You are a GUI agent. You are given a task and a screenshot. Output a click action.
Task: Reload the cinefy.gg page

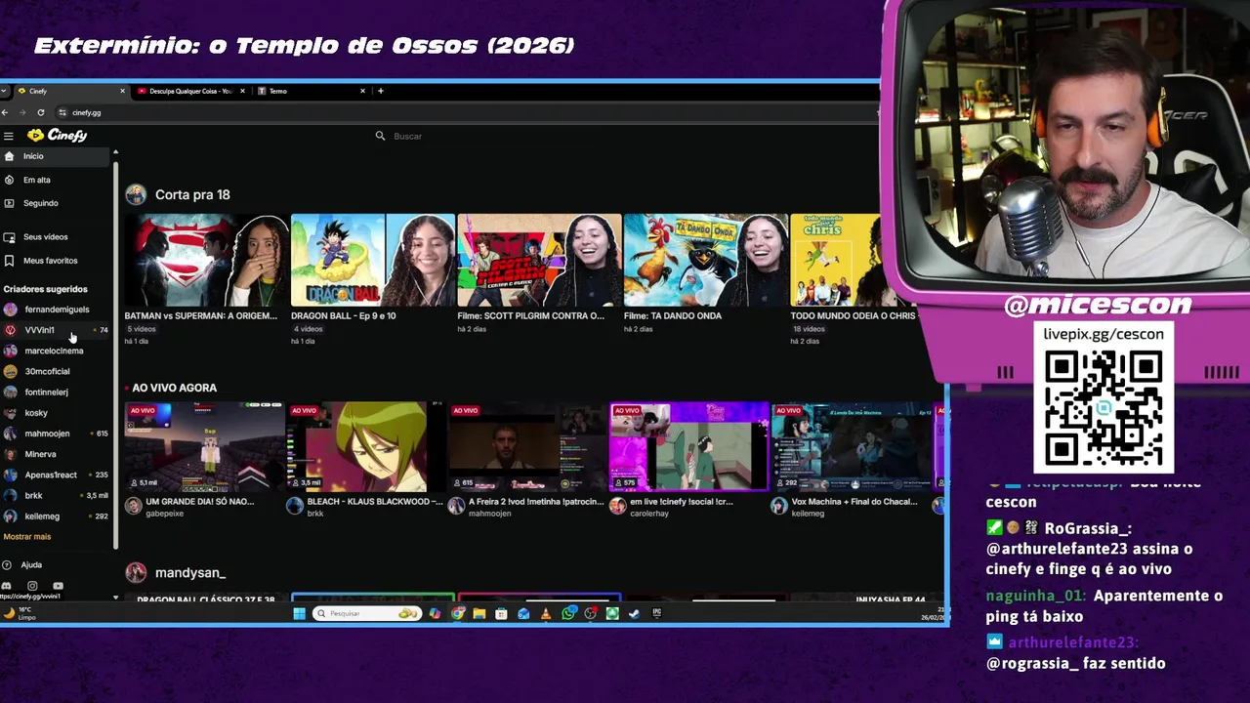[40, 112]
